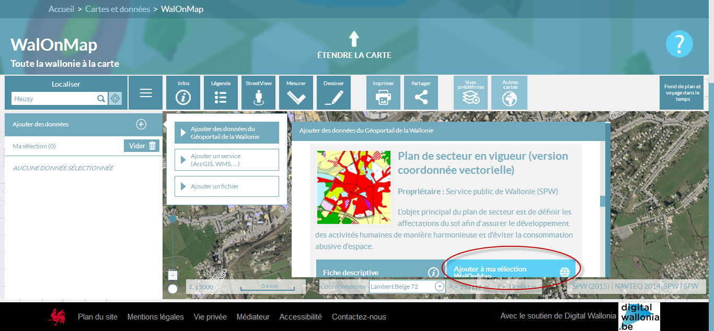
Task: Open the Mentions légales link
Action: (x=156, y=317)
